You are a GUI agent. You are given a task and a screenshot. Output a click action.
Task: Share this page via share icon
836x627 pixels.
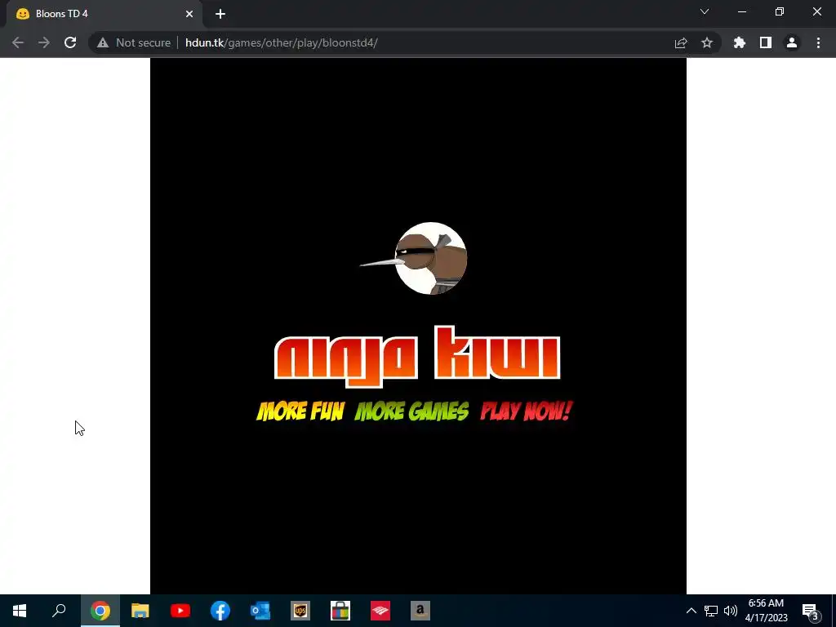(681, 42)
